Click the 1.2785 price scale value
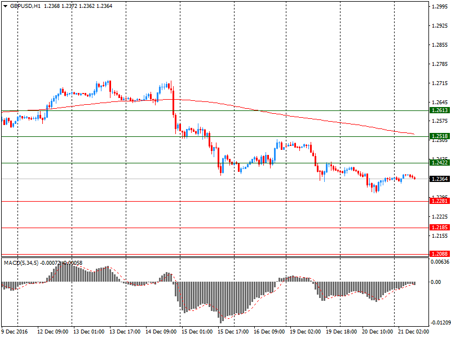Image resolution: width=451 pixels, height=338 pixels. (440, 64)
